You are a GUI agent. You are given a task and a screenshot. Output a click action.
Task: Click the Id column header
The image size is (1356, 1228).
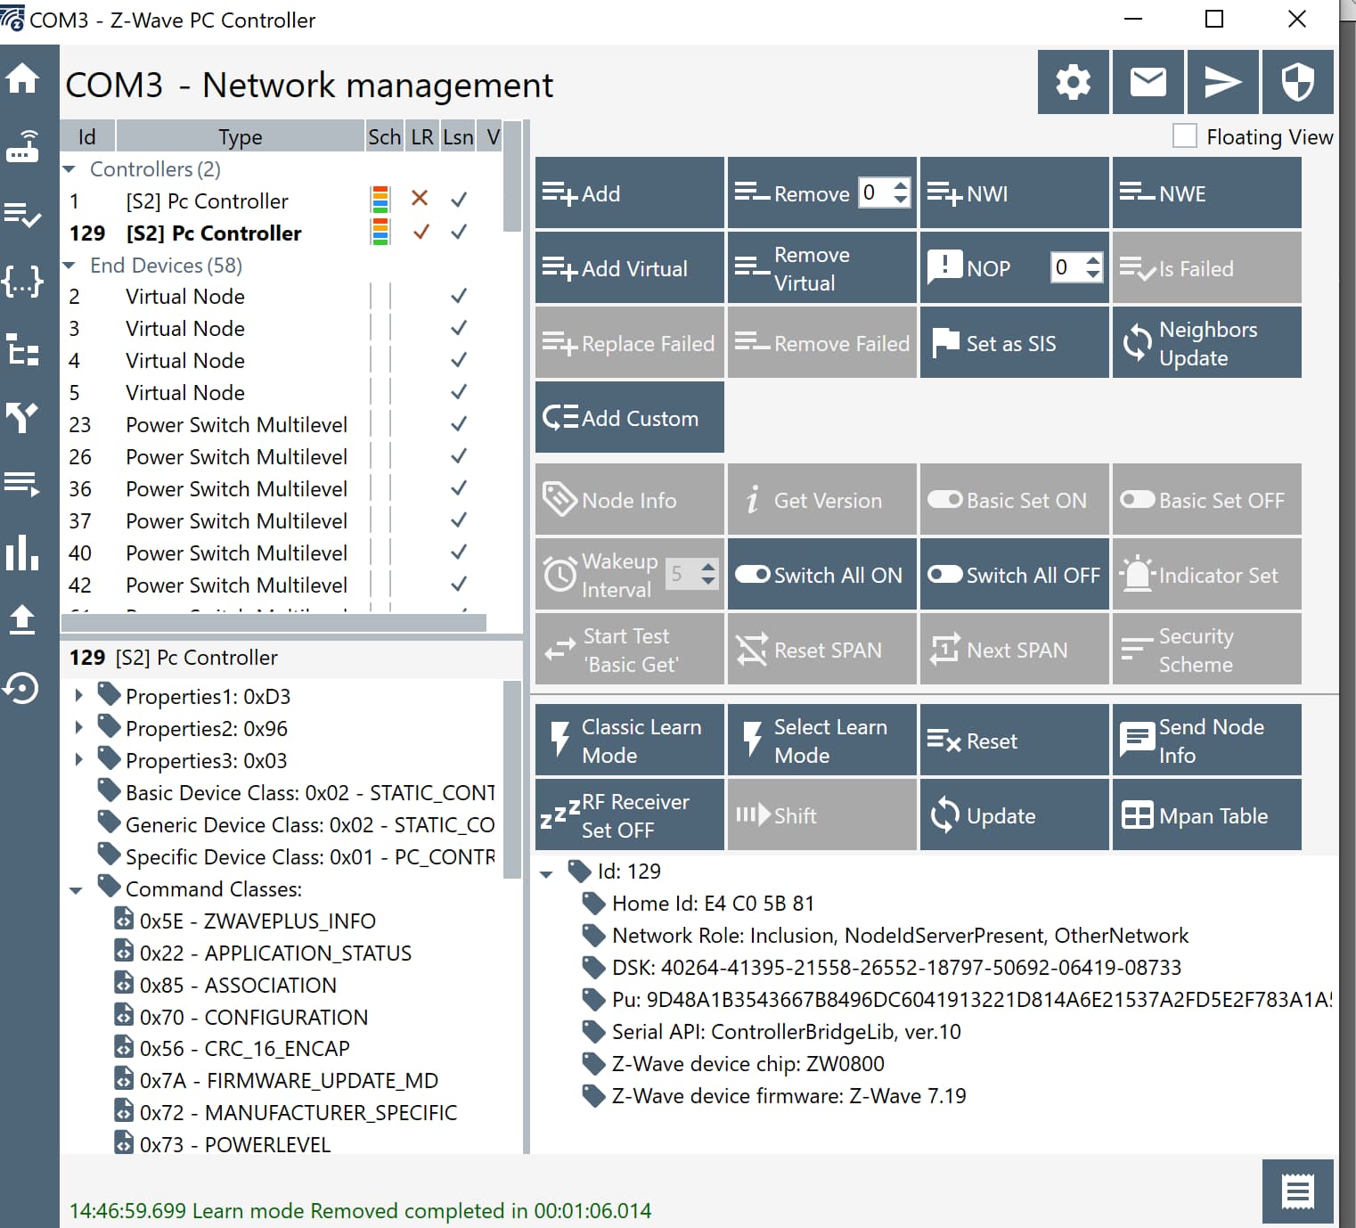click(86, 137)
